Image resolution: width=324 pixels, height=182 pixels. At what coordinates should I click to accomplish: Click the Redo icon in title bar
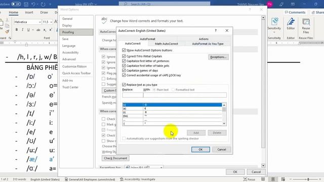43,4
